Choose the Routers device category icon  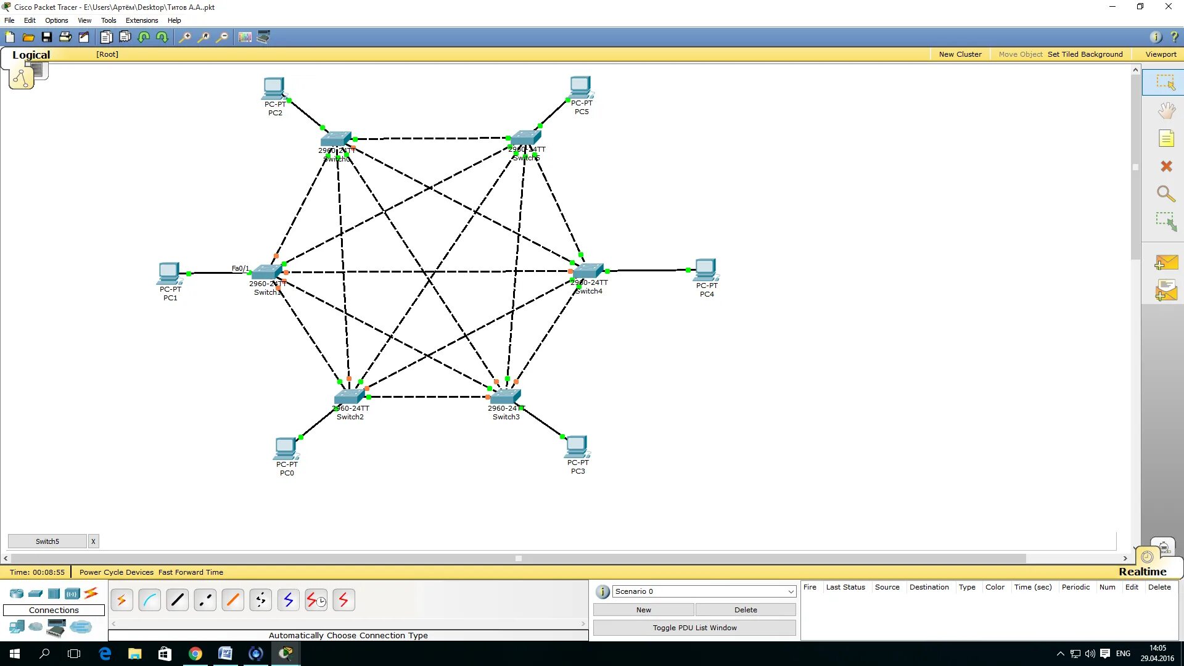click(17, 593)
